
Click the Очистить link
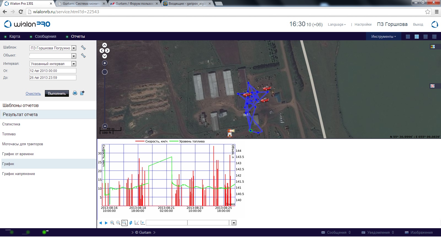click(x=33, y=94)
